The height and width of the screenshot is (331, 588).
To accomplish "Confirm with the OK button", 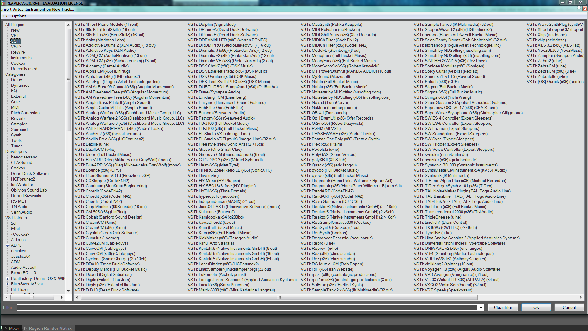I will pos(536,307).
